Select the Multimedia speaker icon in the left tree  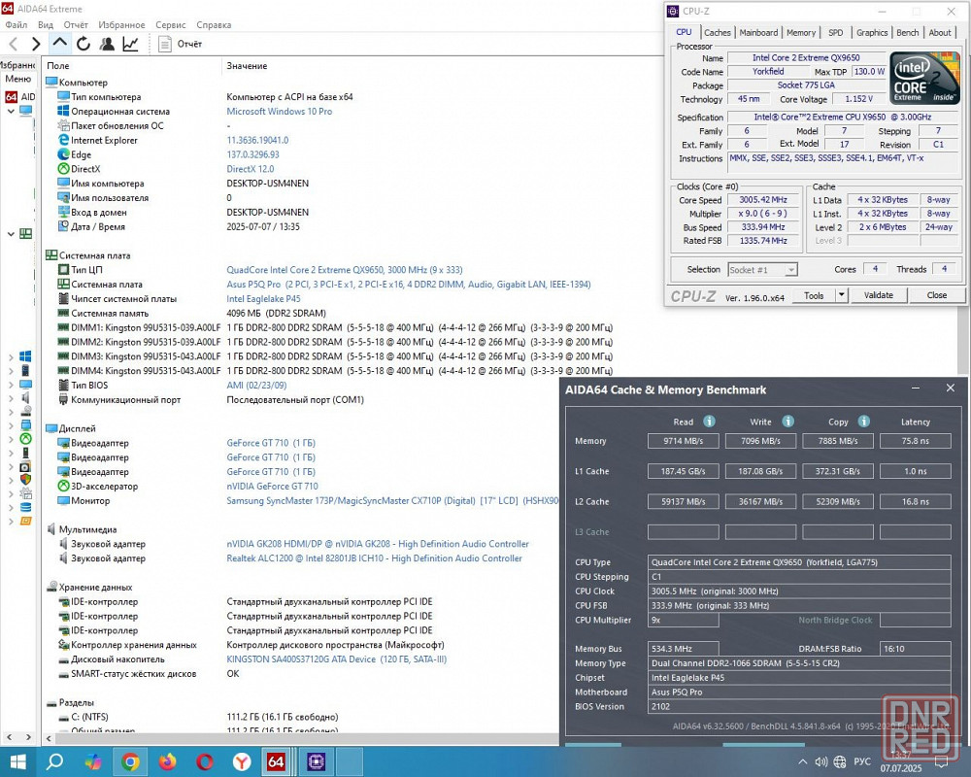(25, 397)
